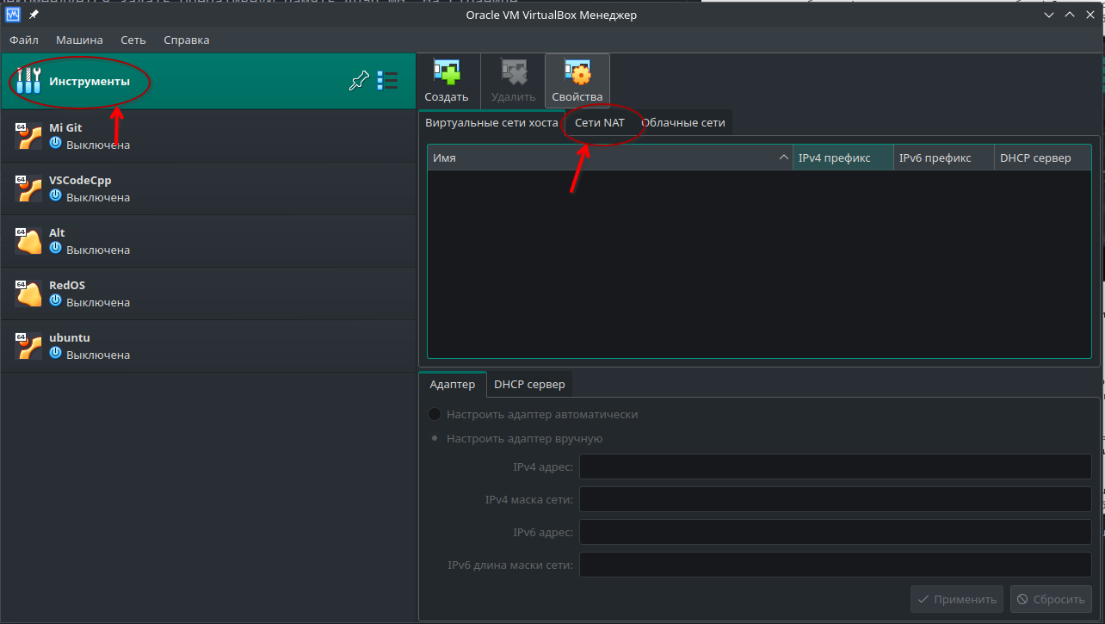Screen dimensions: 1105x624
Task: Select the RedOS virtual machine icon
Action: point(28,293)
